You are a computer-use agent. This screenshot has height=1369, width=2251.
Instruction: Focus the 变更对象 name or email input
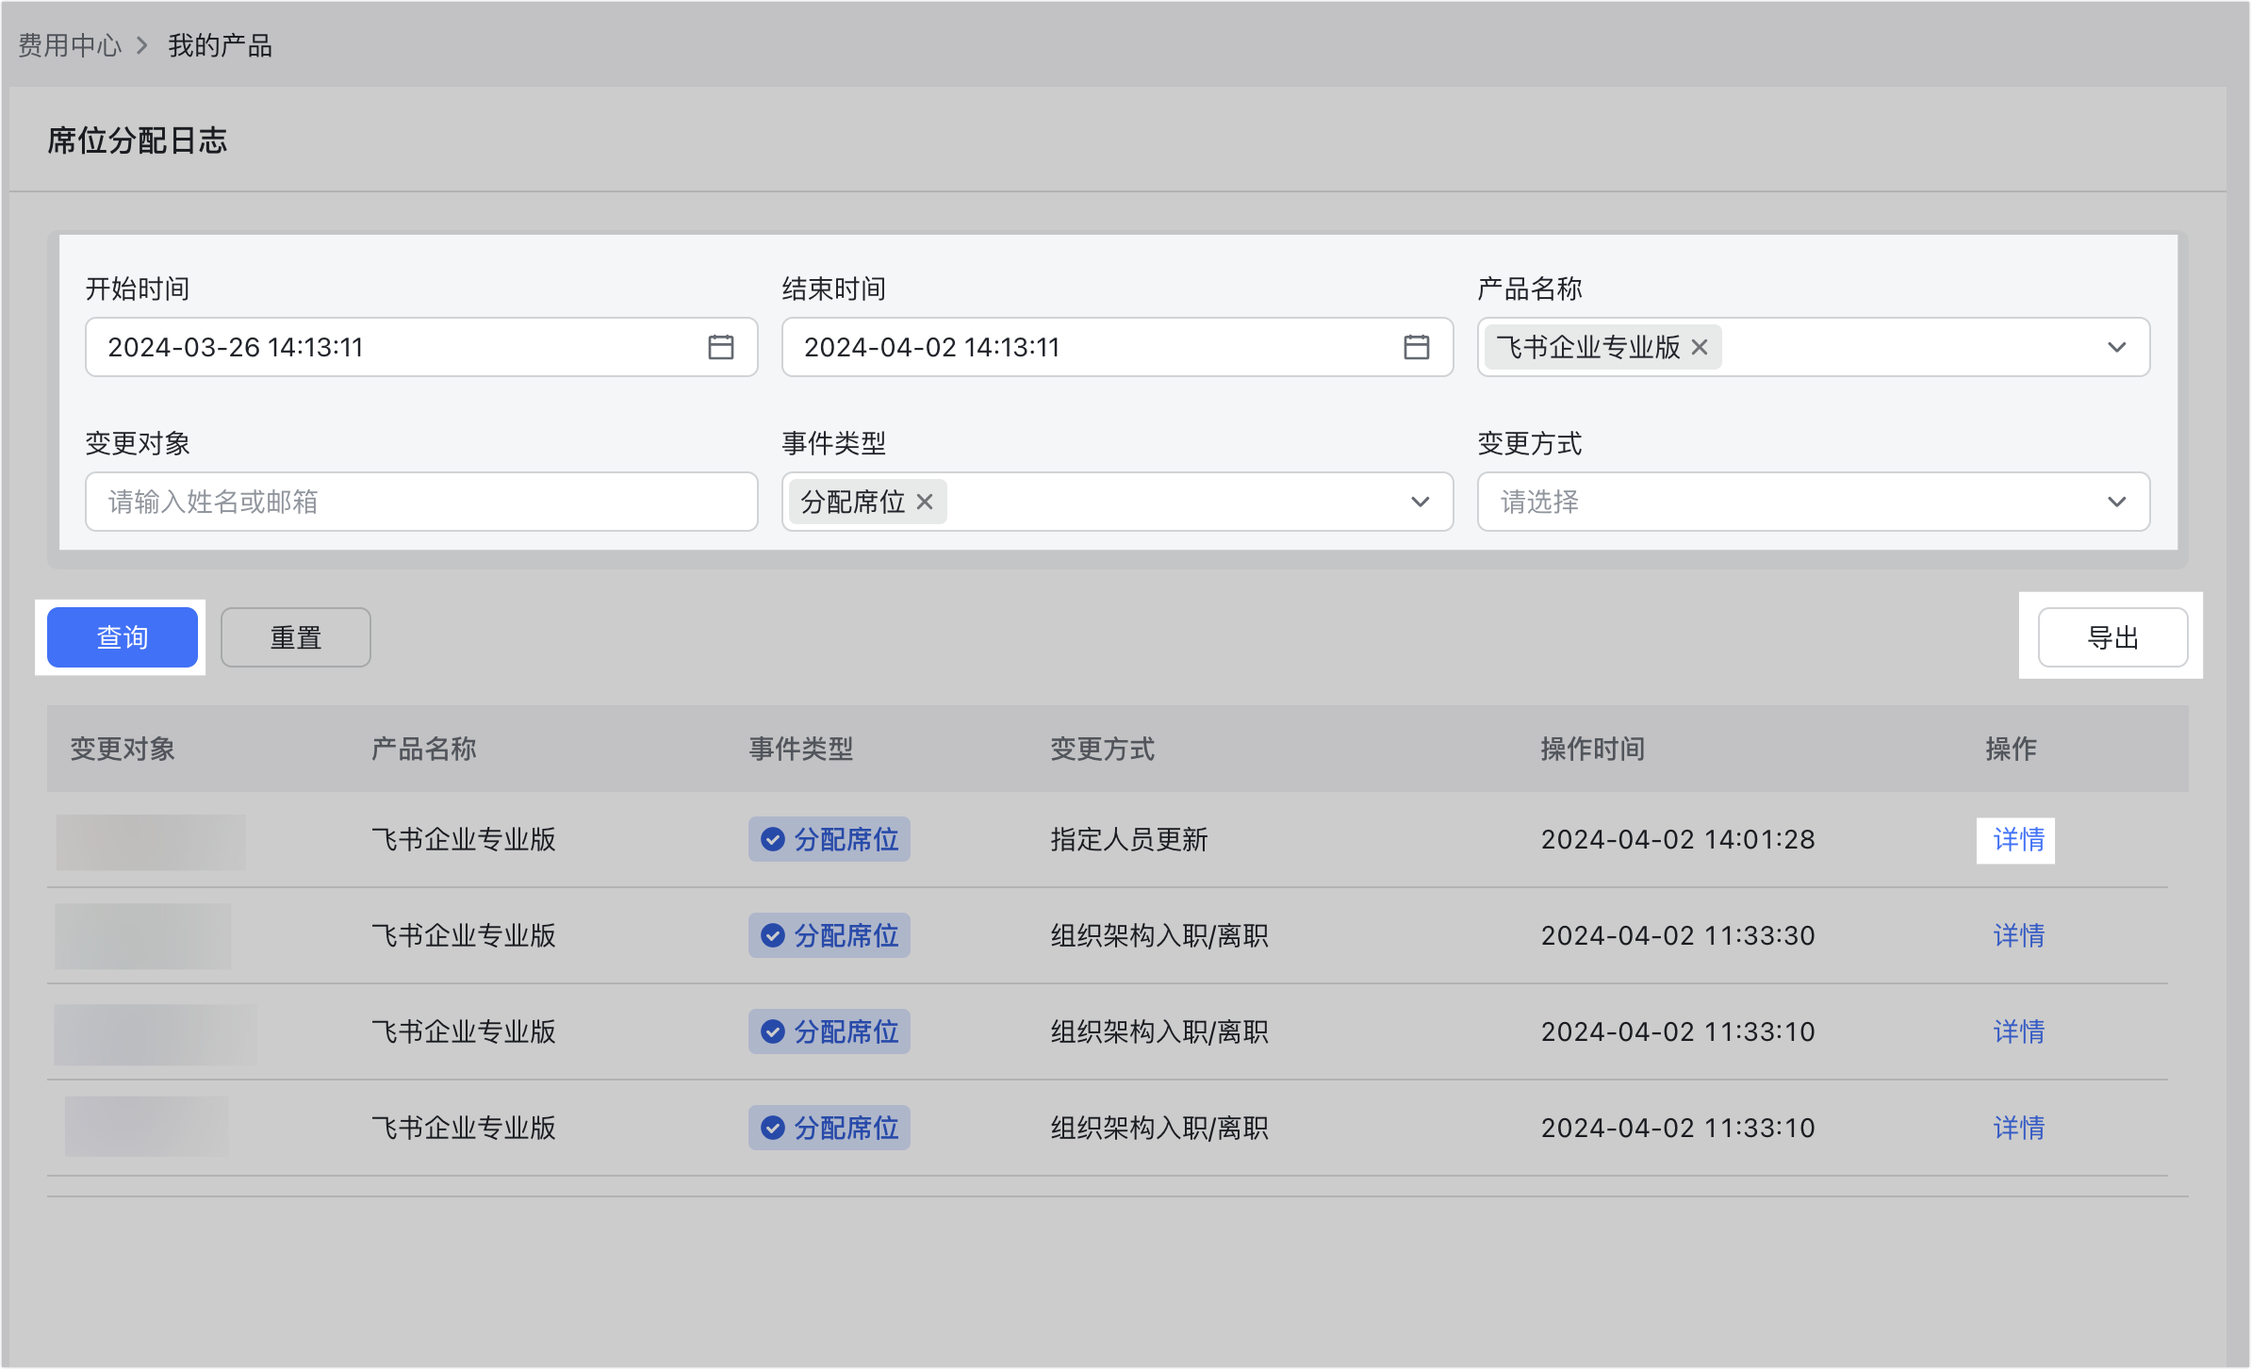tap(421, 502)
